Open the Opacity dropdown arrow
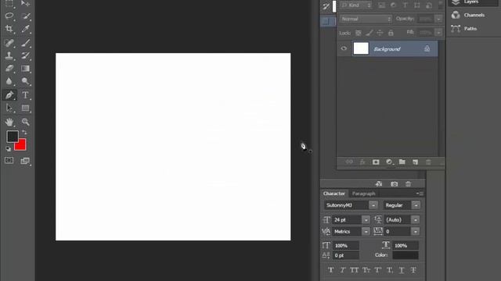 click(438, 19)
